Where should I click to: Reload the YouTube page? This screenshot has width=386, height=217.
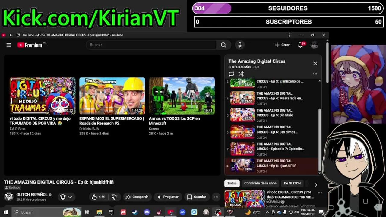18,35
